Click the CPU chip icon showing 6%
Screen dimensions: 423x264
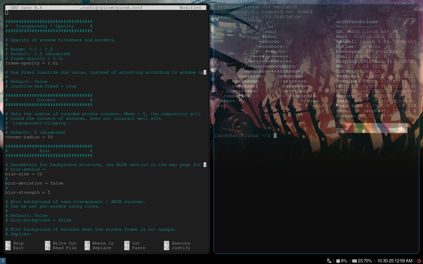[x=338, y=261]
